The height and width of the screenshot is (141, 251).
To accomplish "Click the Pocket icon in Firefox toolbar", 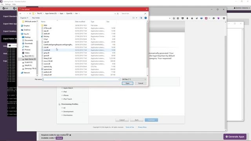I will (x=183, y=18).
